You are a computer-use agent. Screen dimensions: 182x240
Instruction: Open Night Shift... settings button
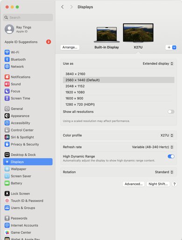click(x=158, y=184)
